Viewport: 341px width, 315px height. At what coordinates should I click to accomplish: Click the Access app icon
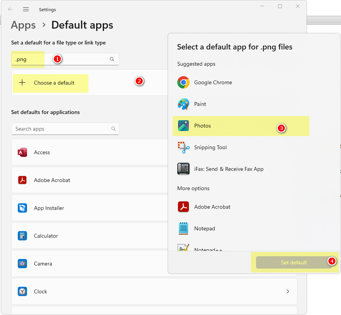(22, 152)
